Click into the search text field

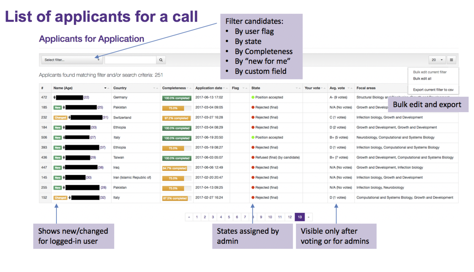pos(130,60)
